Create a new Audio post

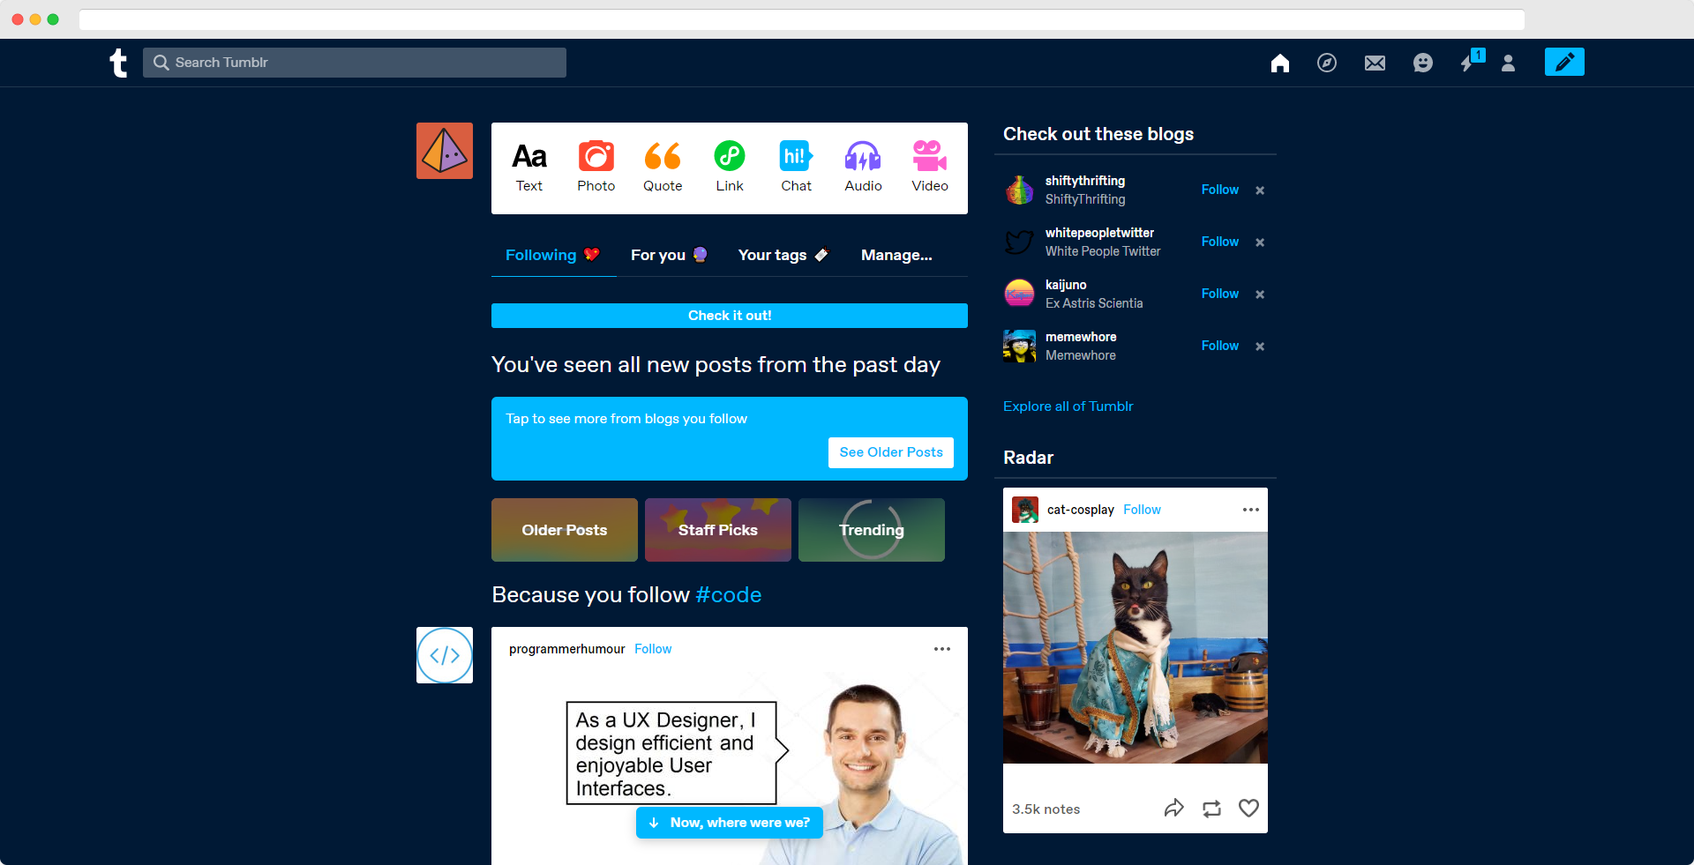863,167
